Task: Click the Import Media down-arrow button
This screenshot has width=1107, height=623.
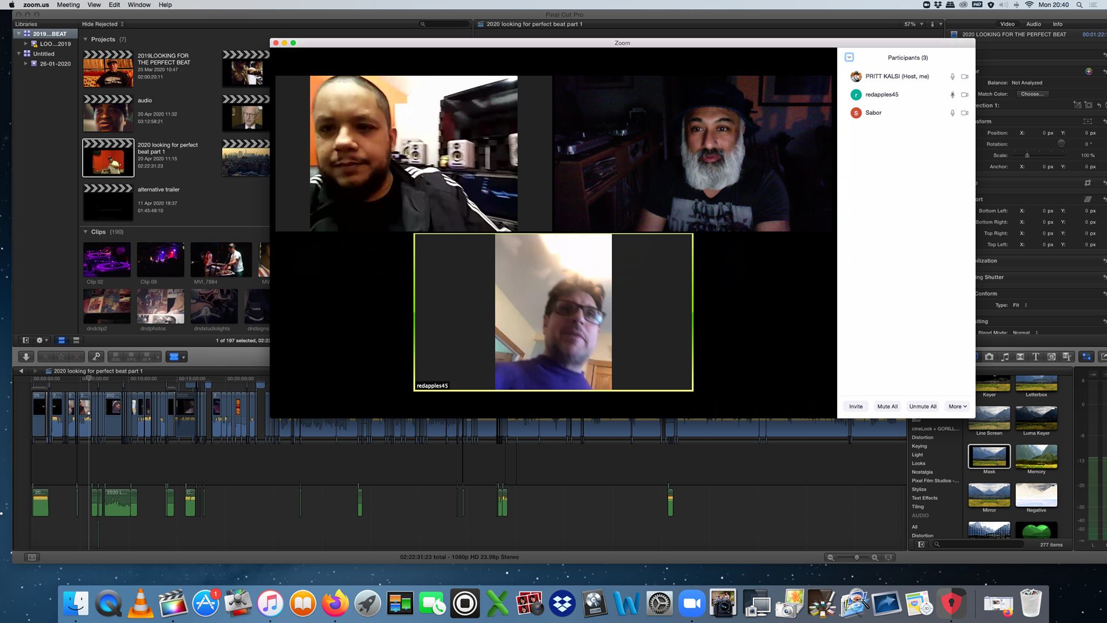Action: click(x=25, y=357)
